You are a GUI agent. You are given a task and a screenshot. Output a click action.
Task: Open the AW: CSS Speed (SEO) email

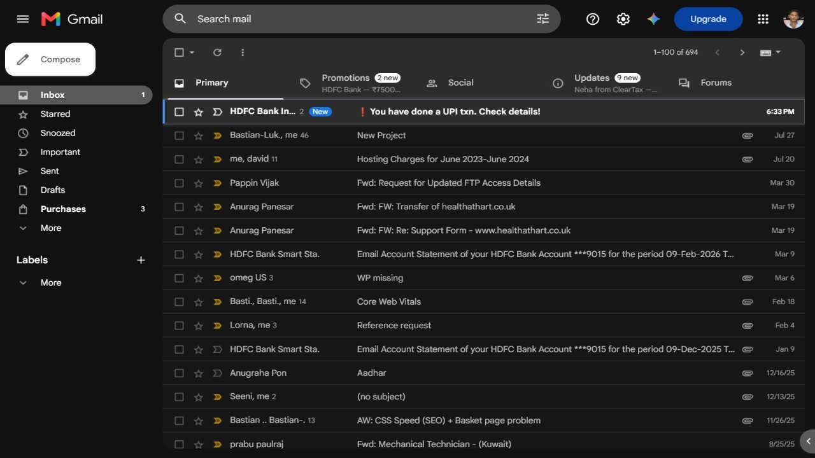click(x=484, y=420)
